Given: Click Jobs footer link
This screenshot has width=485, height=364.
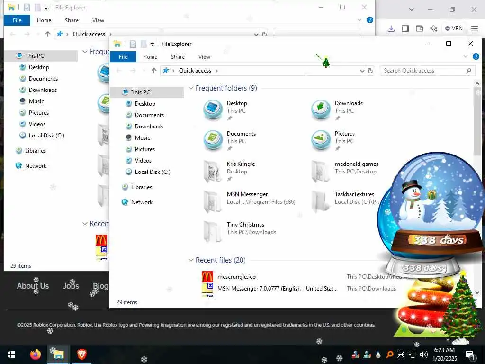Looking at the screenshot, I should coord(71,286).
